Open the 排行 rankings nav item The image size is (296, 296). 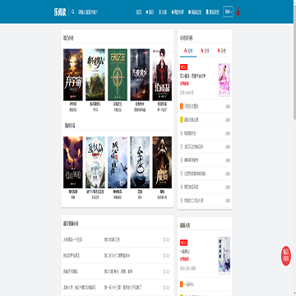tap(150, 12)
